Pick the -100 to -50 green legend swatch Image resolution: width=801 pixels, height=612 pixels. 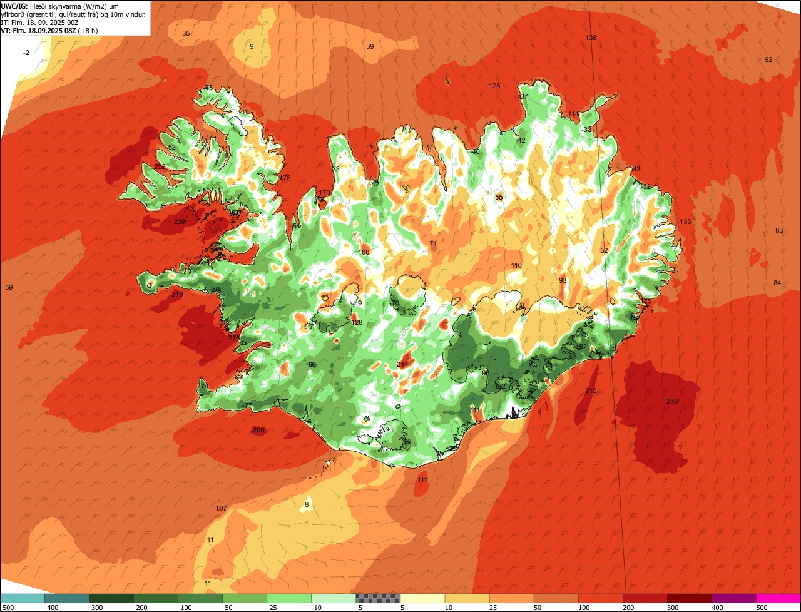pyautogui.click(x=200, y=598)
